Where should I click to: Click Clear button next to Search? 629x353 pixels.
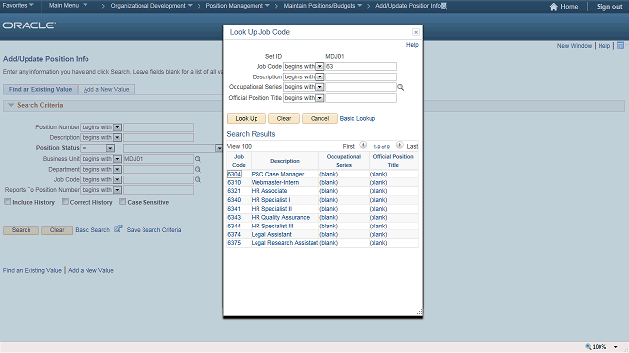pos(57,230)
